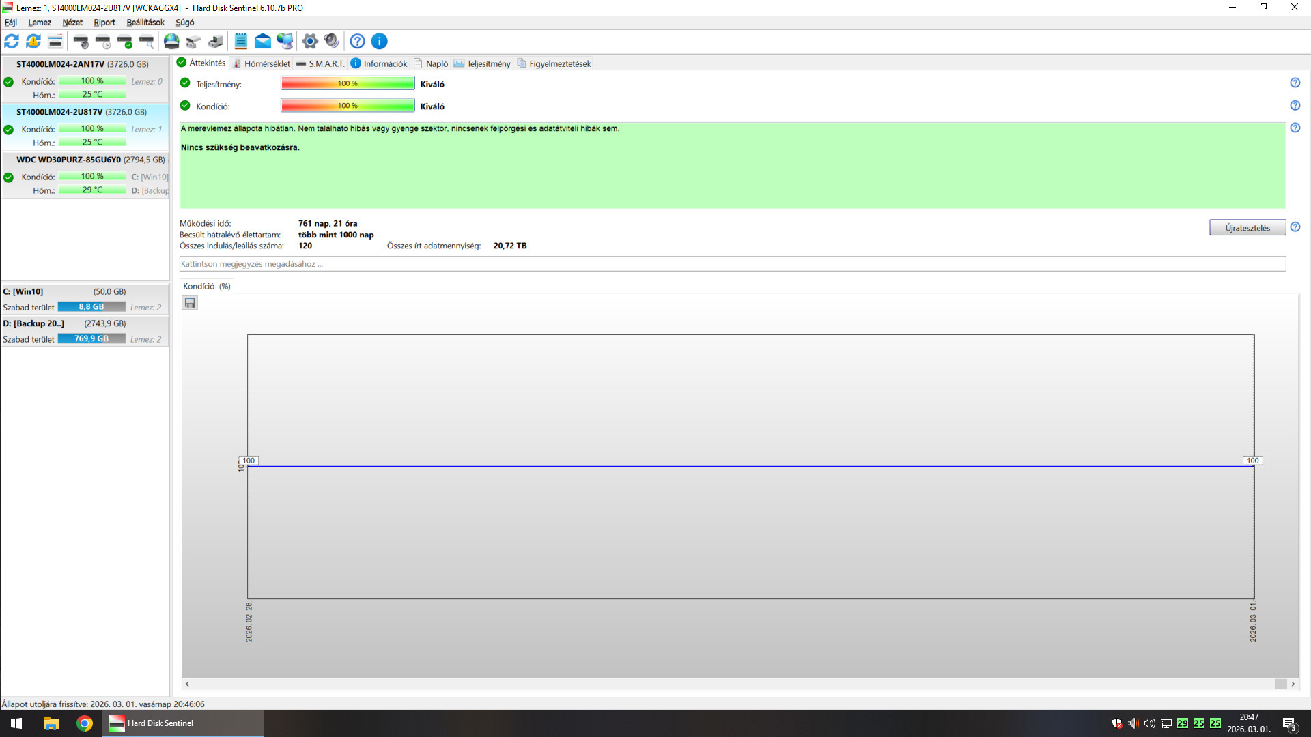Click the save icon above the Kondíció graph
Screen dimensions: 1311x737
point(191,303)
